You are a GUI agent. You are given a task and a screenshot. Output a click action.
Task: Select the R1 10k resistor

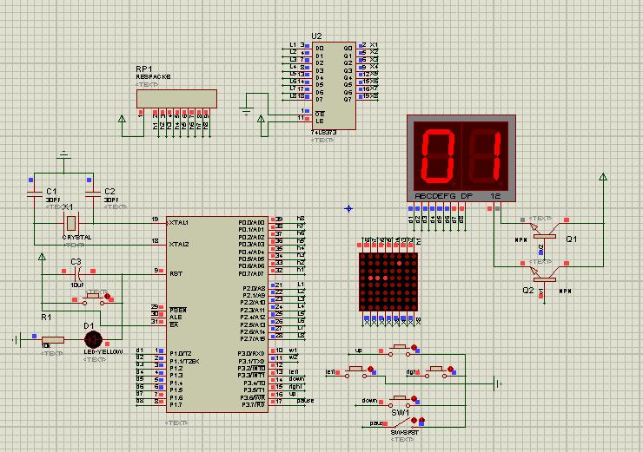pos(53,339)
